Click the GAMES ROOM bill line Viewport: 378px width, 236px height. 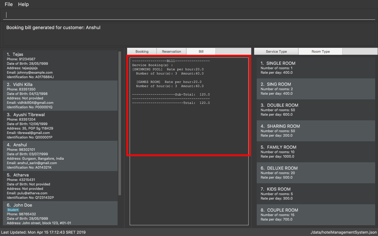click(169, 82)
